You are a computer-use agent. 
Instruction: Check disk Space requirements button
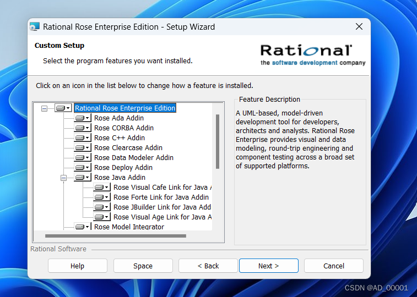[x=143, y=266]
